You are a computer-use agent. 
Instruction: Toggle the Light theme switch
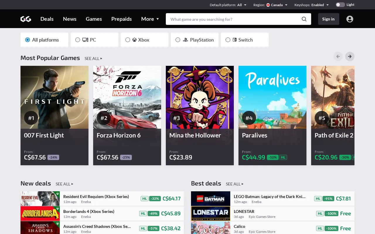pos(340,5)
